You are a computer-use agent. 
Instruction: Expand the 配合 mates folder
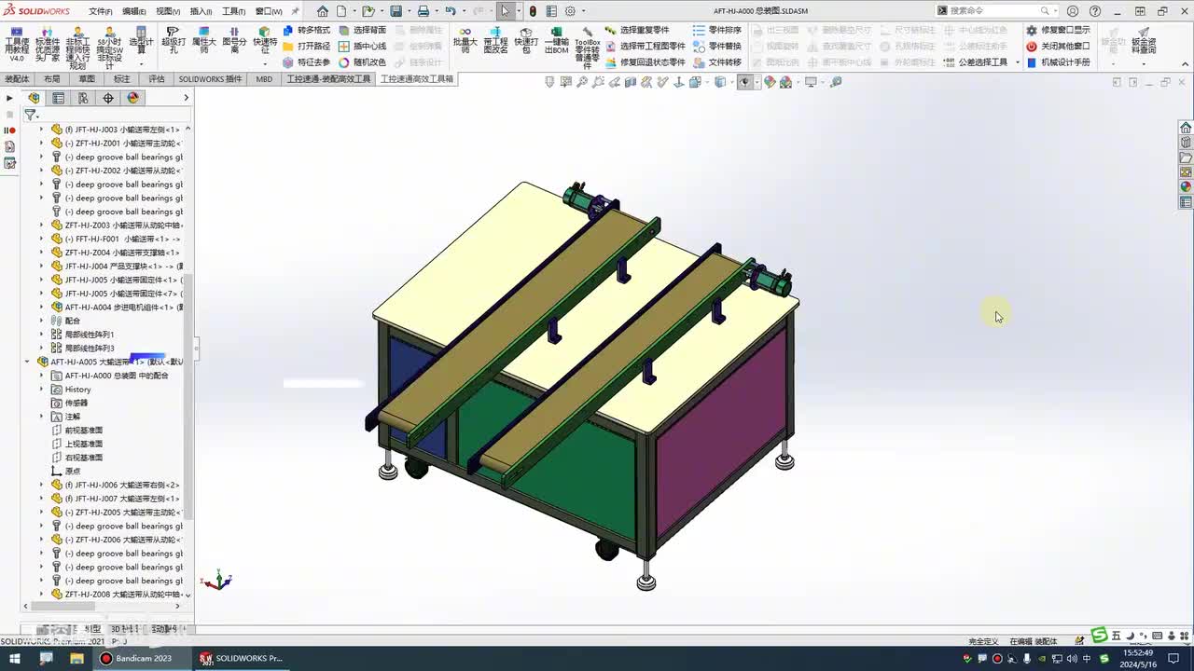(41, 321)
